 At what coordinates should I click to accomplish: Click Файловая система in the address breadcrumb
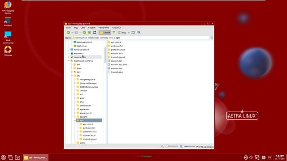(x=99, y=38)
